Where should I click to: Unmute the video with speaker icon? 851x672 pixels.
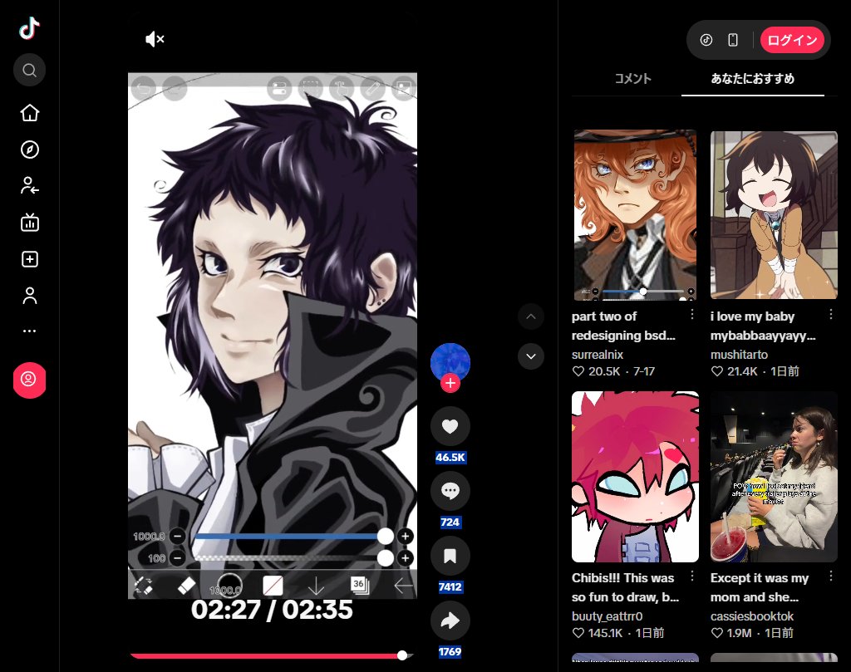coord(155,39)
